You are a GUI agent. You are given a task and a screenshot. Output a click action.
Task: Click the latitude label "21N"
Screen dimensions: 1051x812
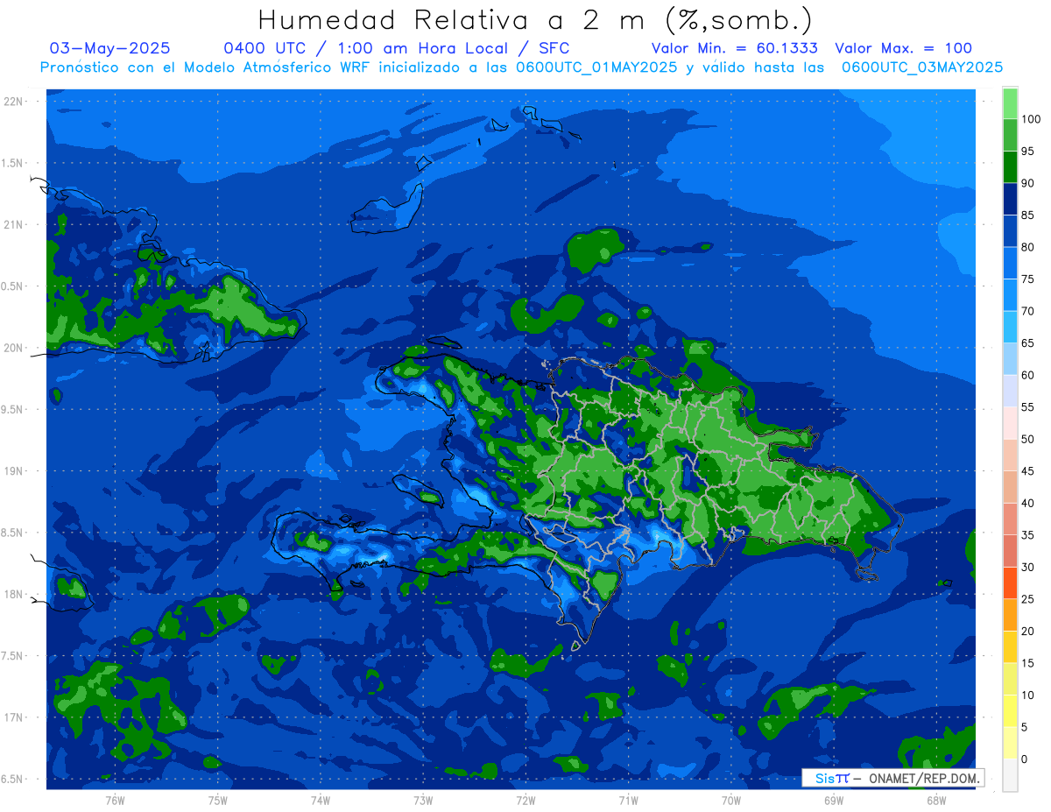coord(13,224)
